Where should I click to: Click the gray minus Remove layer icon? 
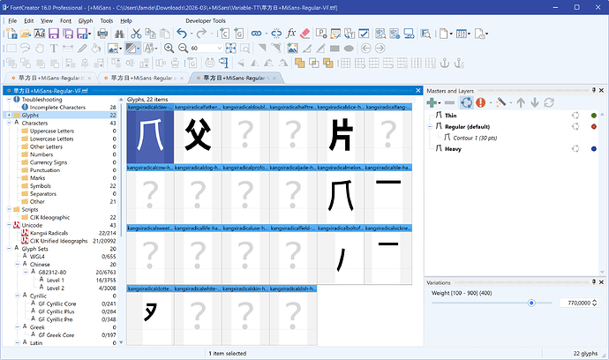pyautogui.click(x=449, y=102)
